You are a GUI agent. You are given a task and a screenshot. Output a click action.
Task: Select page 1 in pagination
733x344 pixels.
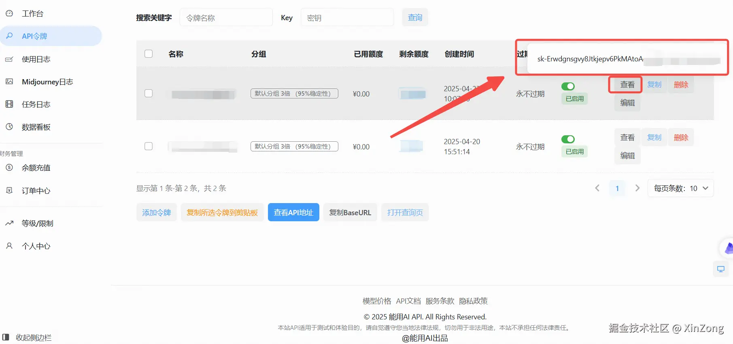tap(617, 188)
